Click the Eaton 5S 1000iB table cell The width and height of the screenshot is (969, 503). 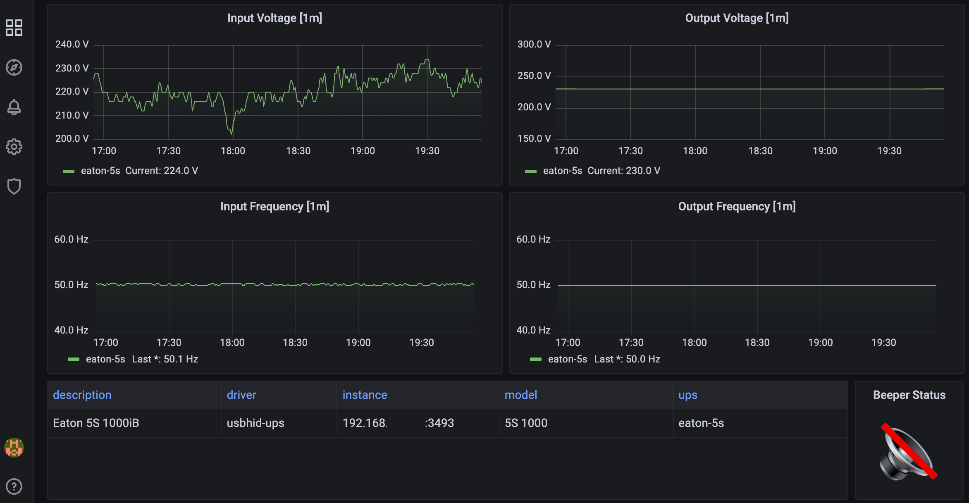tap(96, 423)
